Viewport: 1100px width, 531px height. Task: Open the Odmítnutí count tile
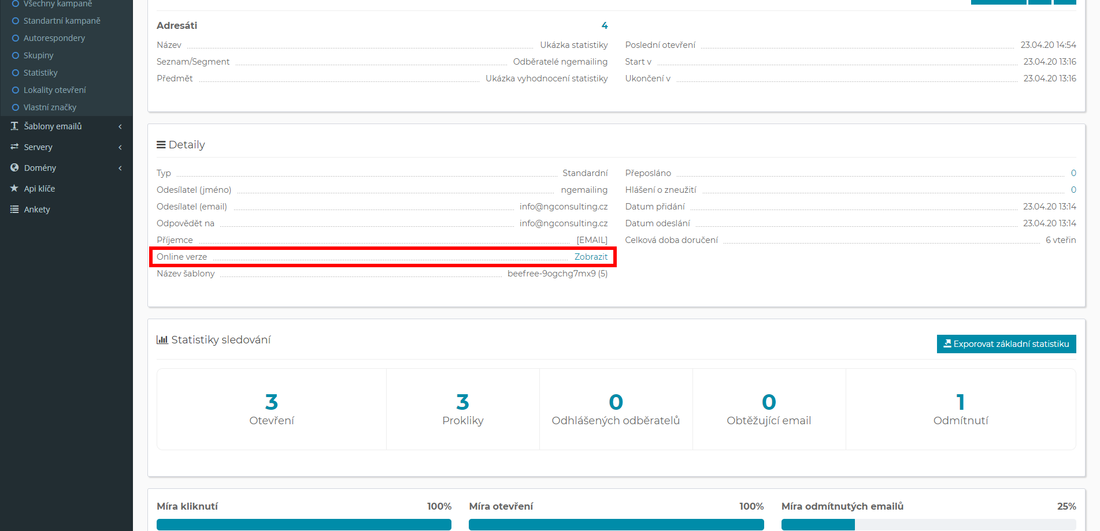[961, 409]
